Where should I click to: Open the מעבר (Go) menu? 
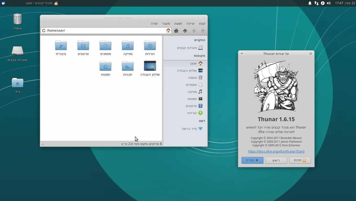166,24
